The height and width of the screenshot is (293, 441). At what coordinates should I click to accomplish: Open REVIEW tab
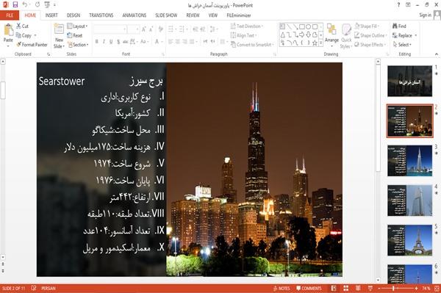193,15
